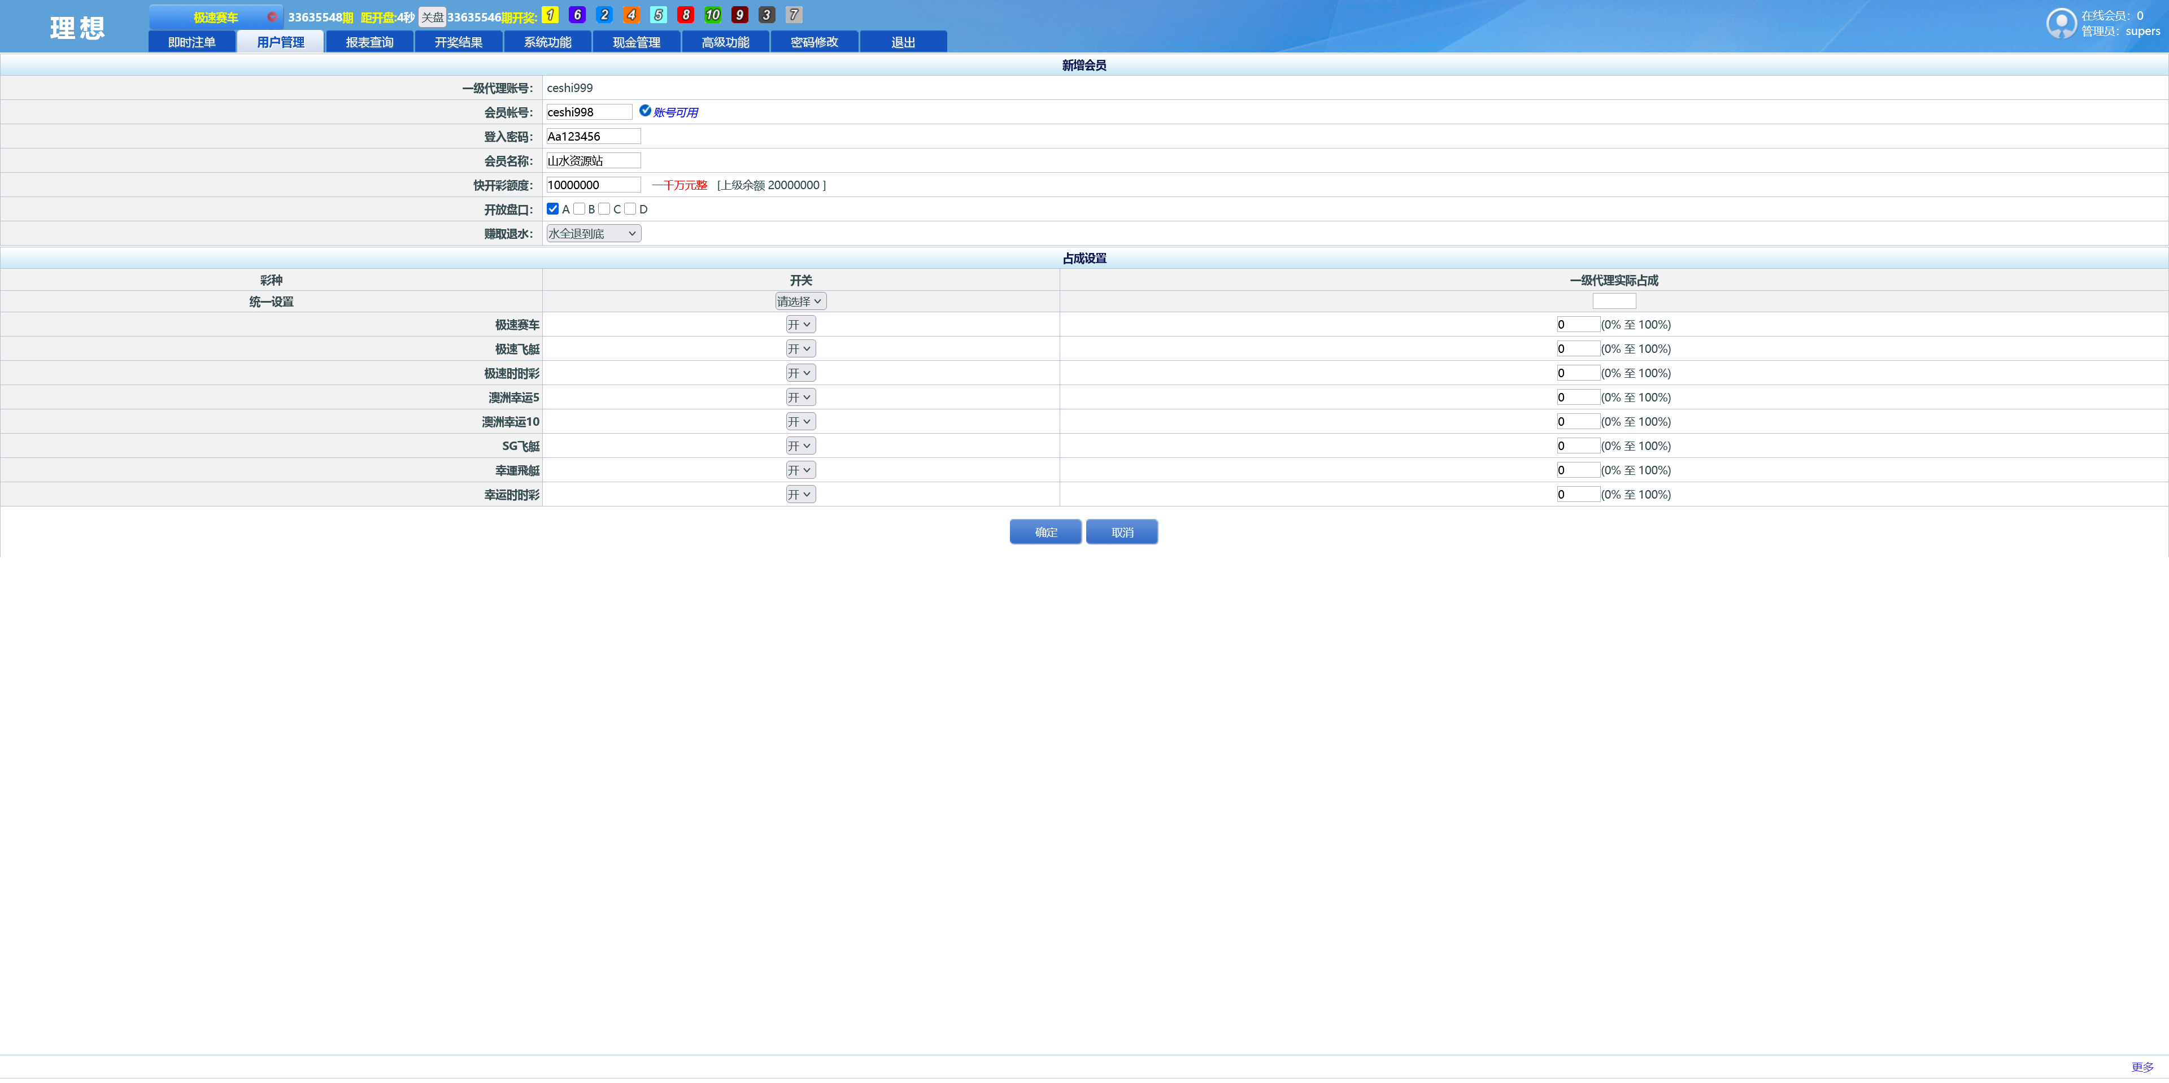Open the 赚取退水 dropdown
This screenshot has height=1083, width=2169.
coord(593,233)
